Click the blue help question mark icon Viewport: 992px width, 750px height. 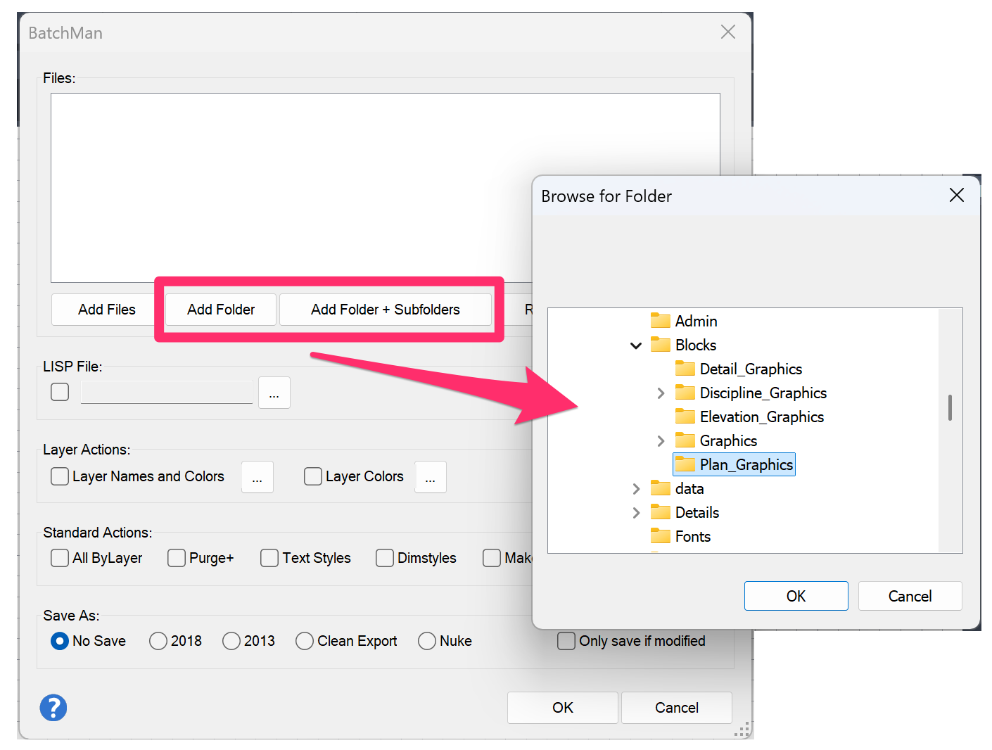pos(53,708)
